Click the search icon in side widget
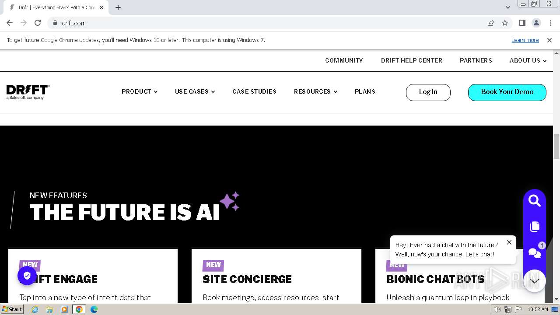Screen dimensions: 560x315 [x=535, y=201]
